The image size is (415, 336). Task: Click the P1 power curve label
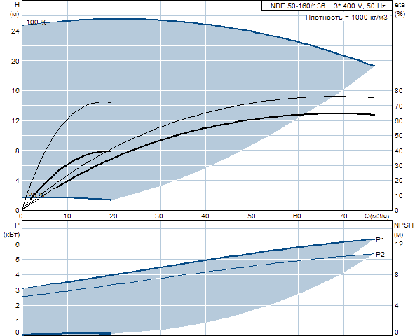coord(380,240)
